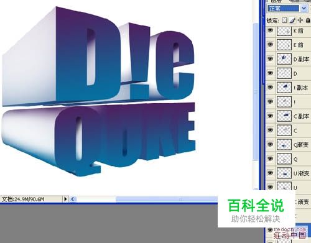
Task: Open the blend mode dropdown showing 正常
Action: pyautogui.click(x=287, y=8)
